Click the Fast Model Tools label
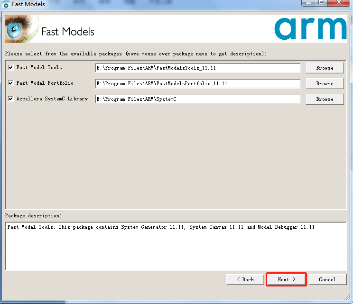353x304 pixels. coord(39,67)
